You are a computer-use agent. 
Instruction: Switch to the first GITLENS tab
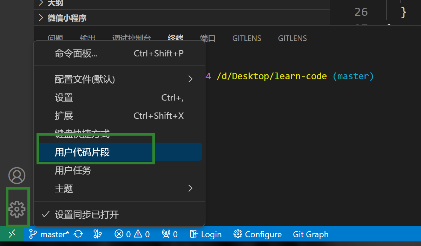[x=247, y=38]
